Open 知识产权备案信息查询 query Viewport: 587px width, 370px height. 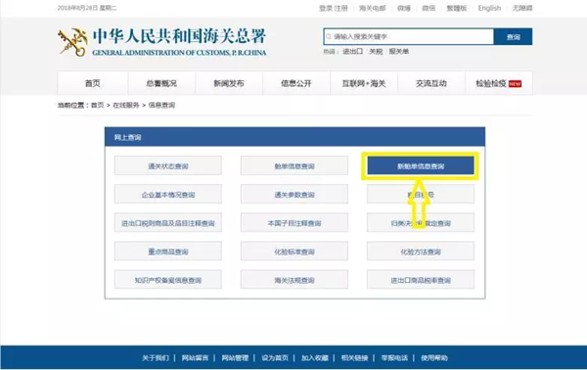[168, 280]
